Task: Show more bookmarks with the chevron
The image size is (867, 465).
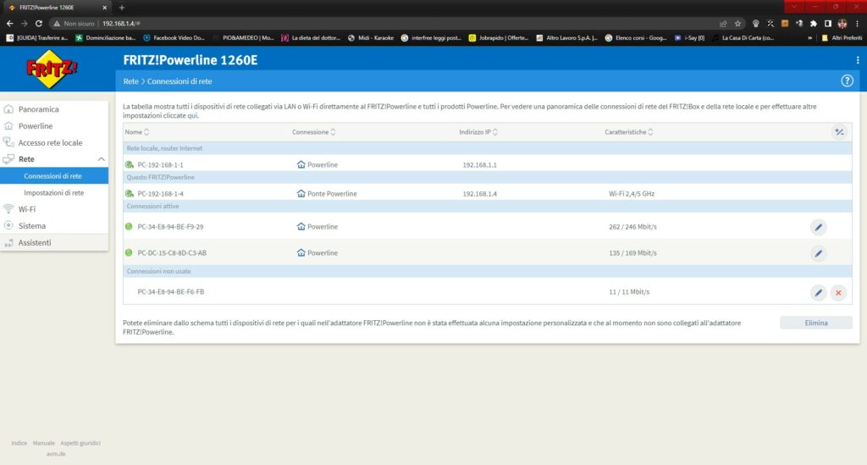Action: (x=810, y=38)
